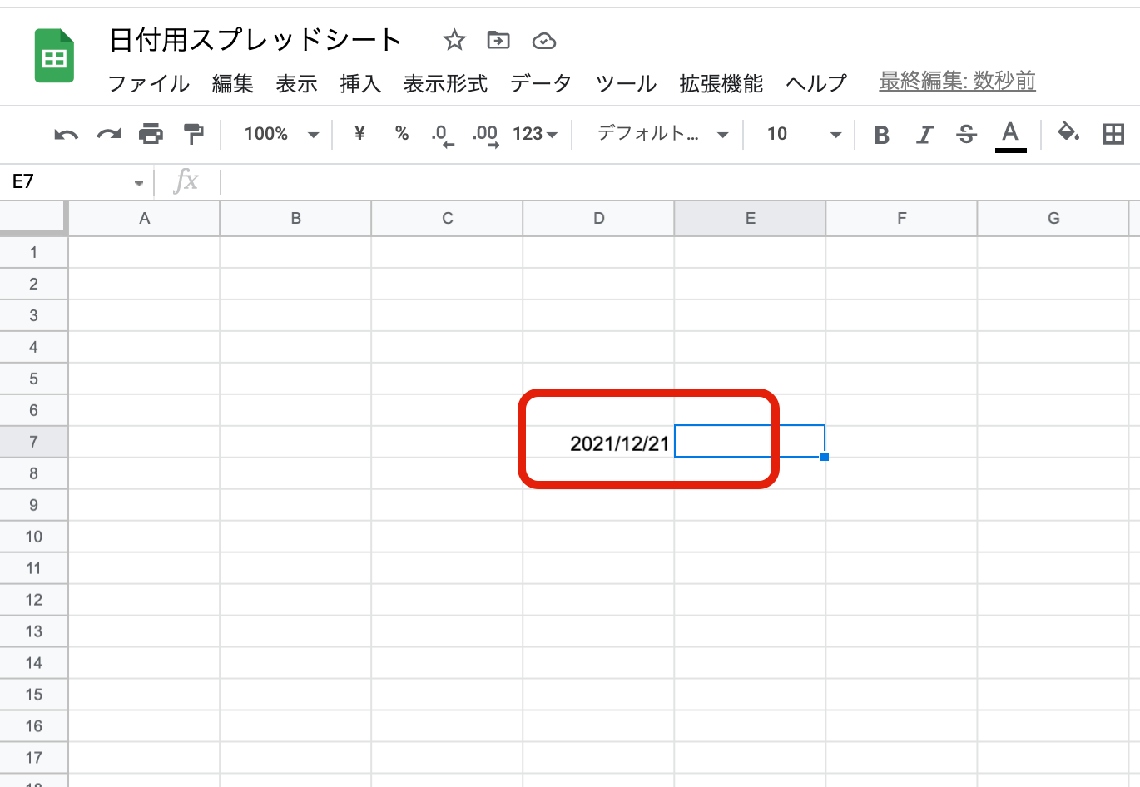
Task: Expand the name box dropdown arrow
Action: (139, 183)
